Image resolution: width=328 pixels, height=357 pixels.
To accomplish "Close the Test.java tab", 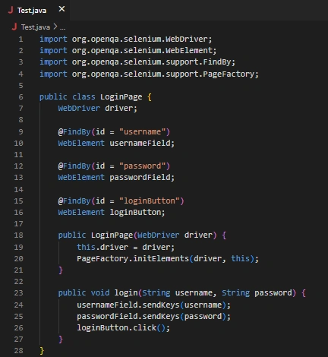I will (61, 9).
